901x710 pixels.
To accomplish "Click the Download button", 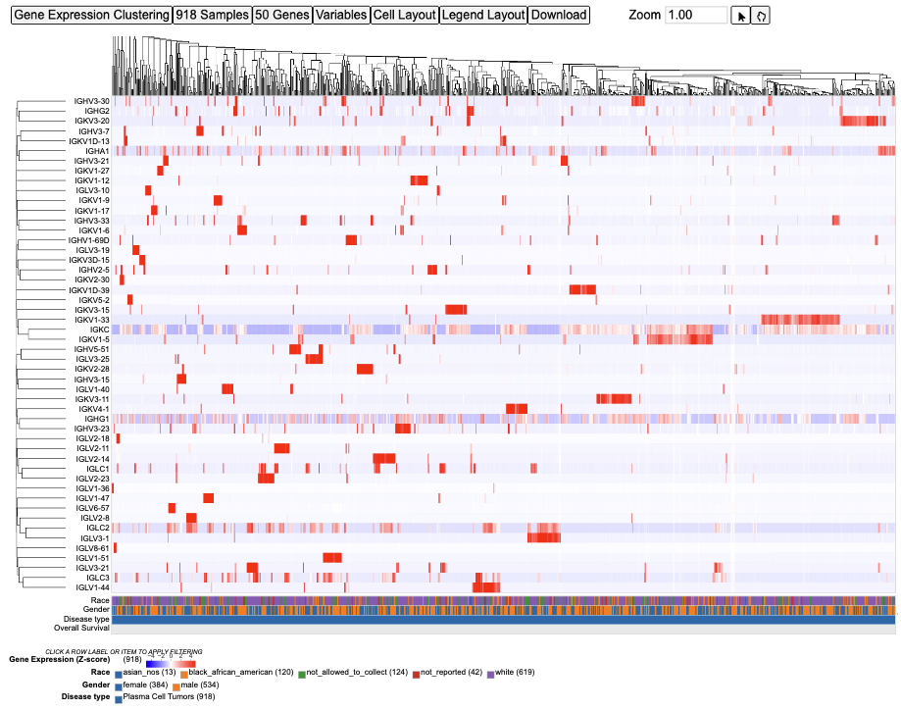I will (559, 15).
